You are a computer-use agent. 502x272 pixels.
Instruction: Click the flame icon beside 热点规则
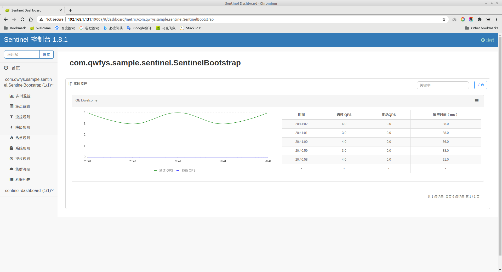(12, 138)
